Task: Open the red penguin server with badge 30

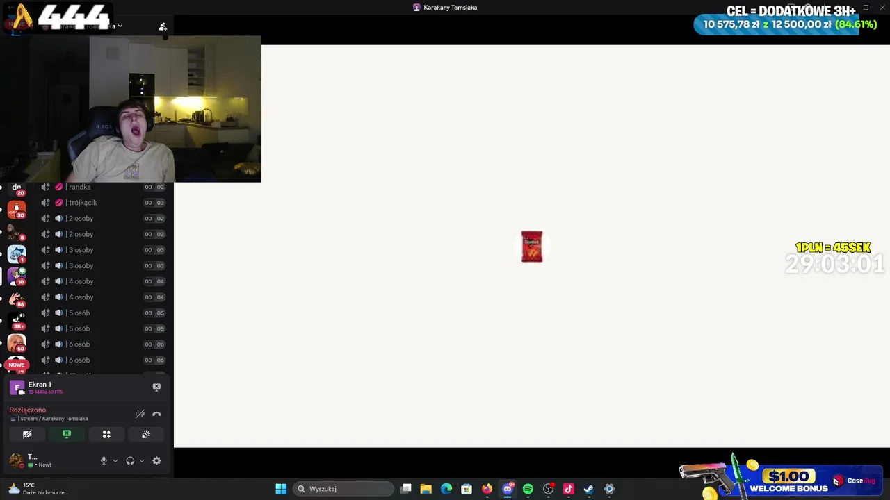Action: (x=17, y=209)
